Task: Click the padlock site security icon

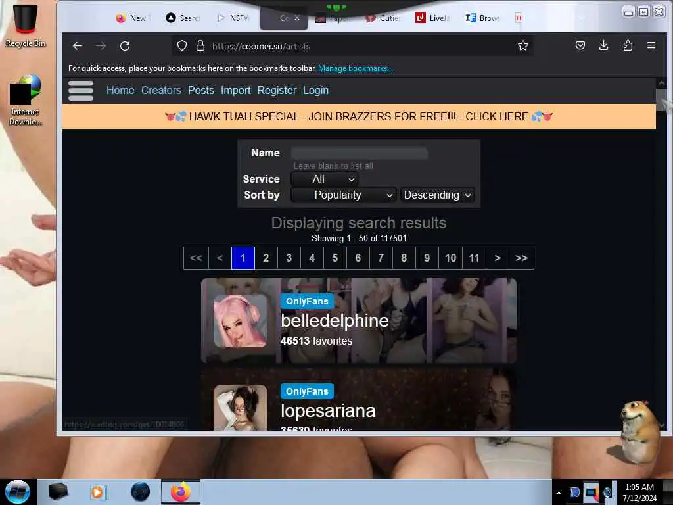Action: click(x=200, y=46)
